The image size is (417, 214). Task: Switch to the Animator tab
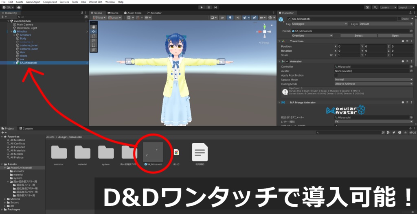(154, 13)
